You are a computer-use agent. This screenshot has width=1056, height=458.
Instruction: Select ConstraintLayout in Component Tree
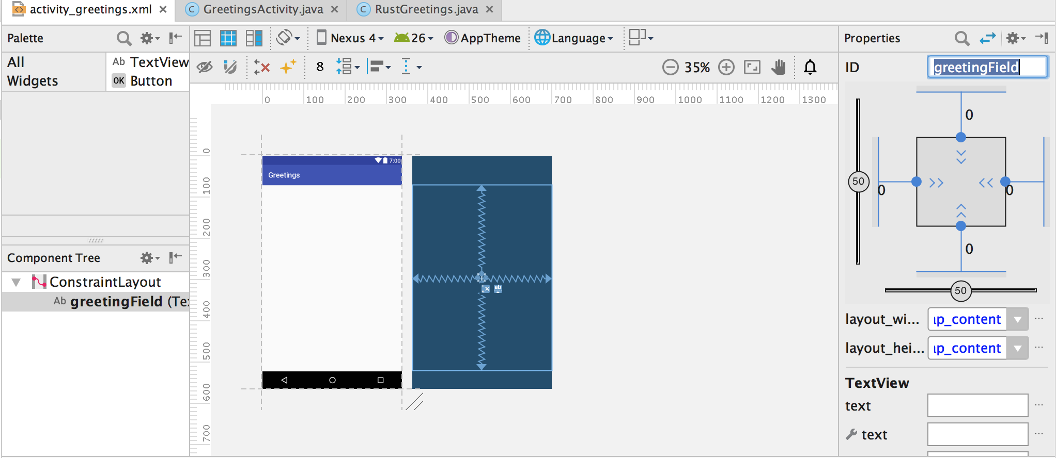tap(96, 282)
